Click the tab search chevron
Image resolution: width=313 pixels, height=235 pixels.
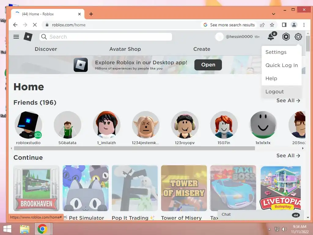274,14
